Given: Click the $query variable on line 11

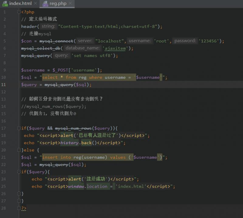Looking at the screenshot, I should pyautogui.click(x=29, y=85).
